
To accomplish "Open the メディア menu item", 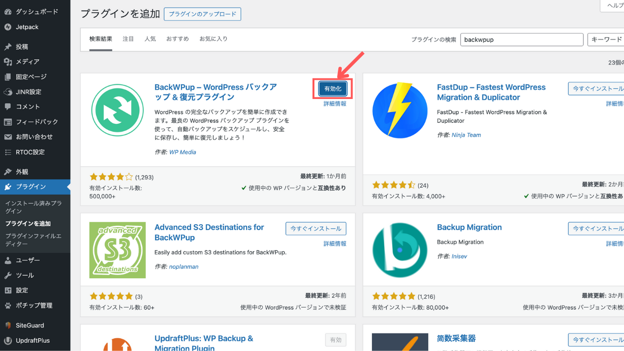I will point(28,62).
